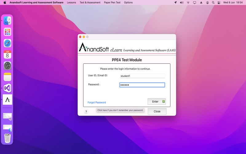246x154 pixels.
Task: Focus the Password input field
Action: click(142, 85)
